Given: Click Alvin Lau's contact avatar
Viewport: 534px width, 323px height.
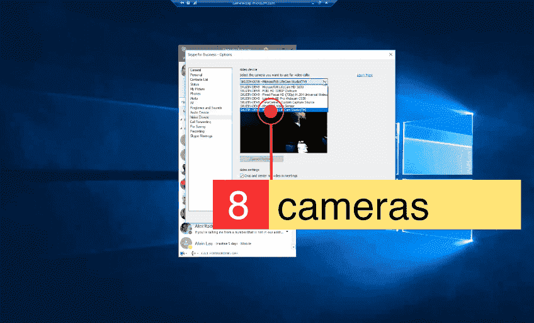Looking at the screenshot, I should click(186, 243).
